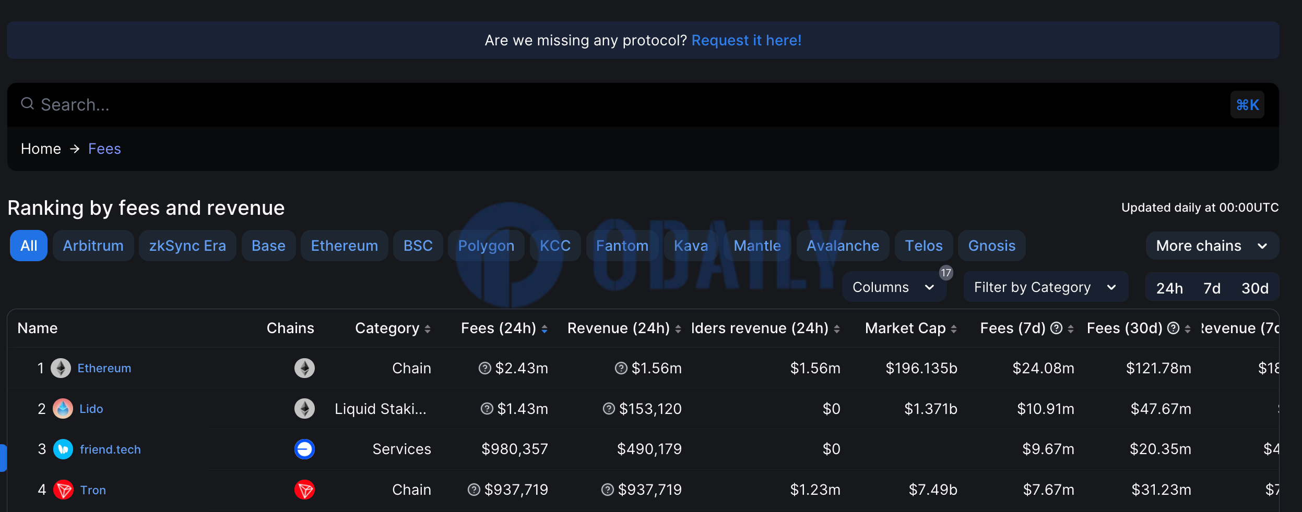Open the Filter by Category dropdown
The width and height of the screenshot is (1302, 512).
click(1046, 287)
